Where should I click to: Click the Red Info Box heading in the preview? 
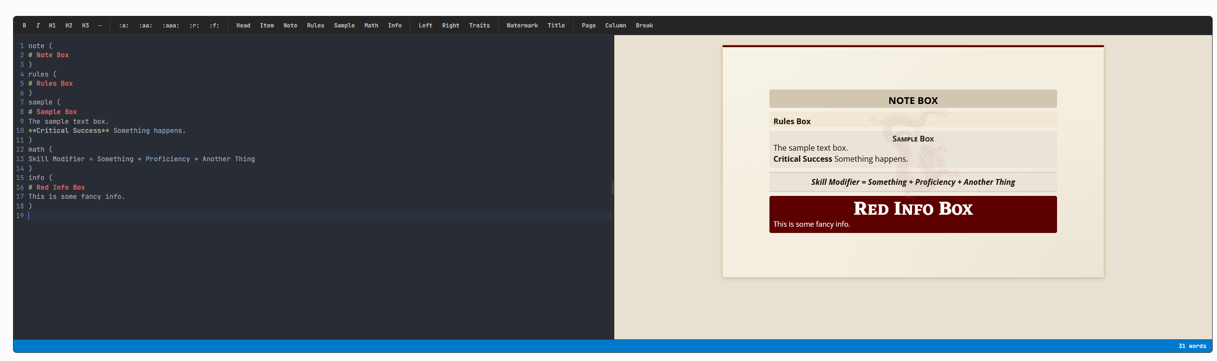(x=913, y=208)
